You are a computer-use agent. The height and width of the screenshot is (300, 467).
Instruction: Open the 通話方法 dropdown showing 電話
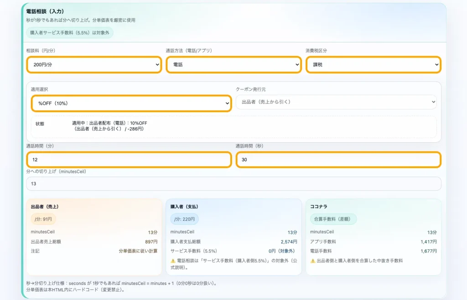tap(233, 65)
